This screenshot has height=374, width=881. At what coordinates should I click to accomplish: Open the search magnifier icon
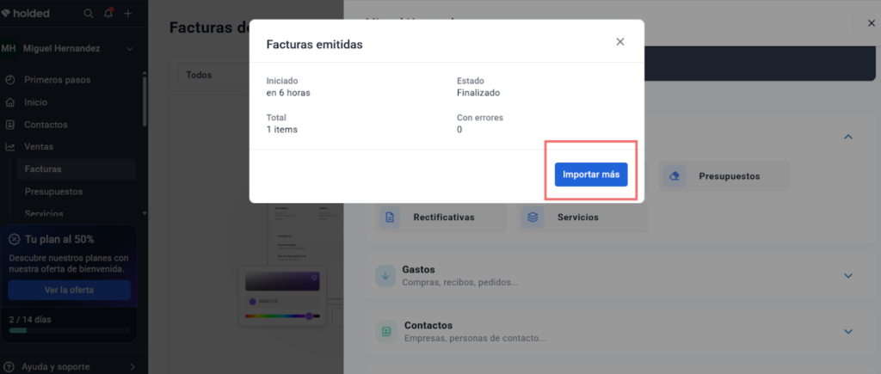[89, 14]
